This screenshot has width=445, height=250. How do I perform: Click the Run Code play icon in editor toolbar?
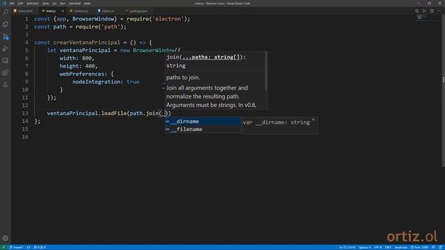point(424,11)
